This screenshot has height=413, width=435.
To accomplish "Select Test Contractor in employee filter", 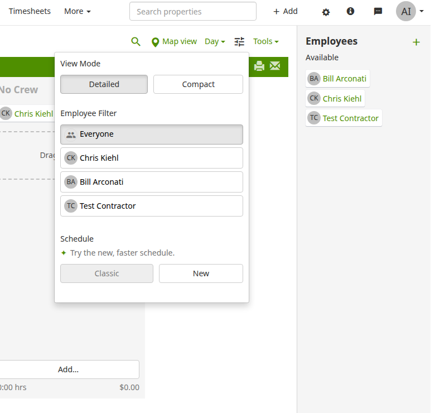I will [x=152, y=206].
